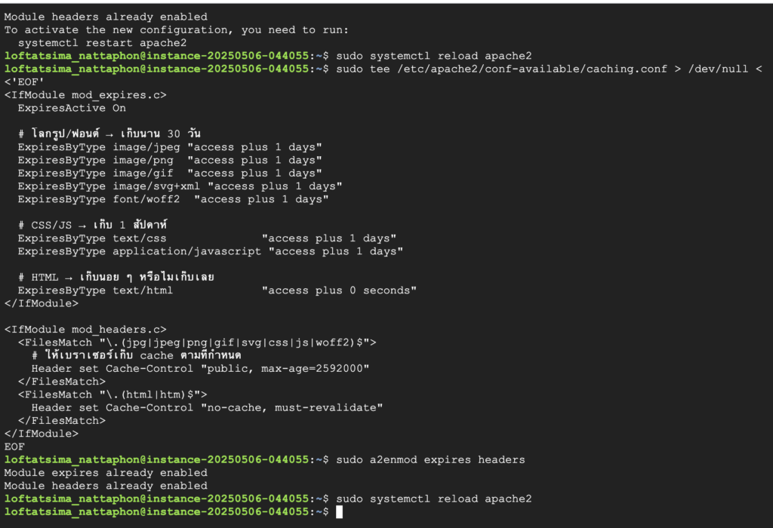Click the 'no-cache, must-revalidate' header line
773x528 pixels.
pyautogui.click(x=207, y=408)
